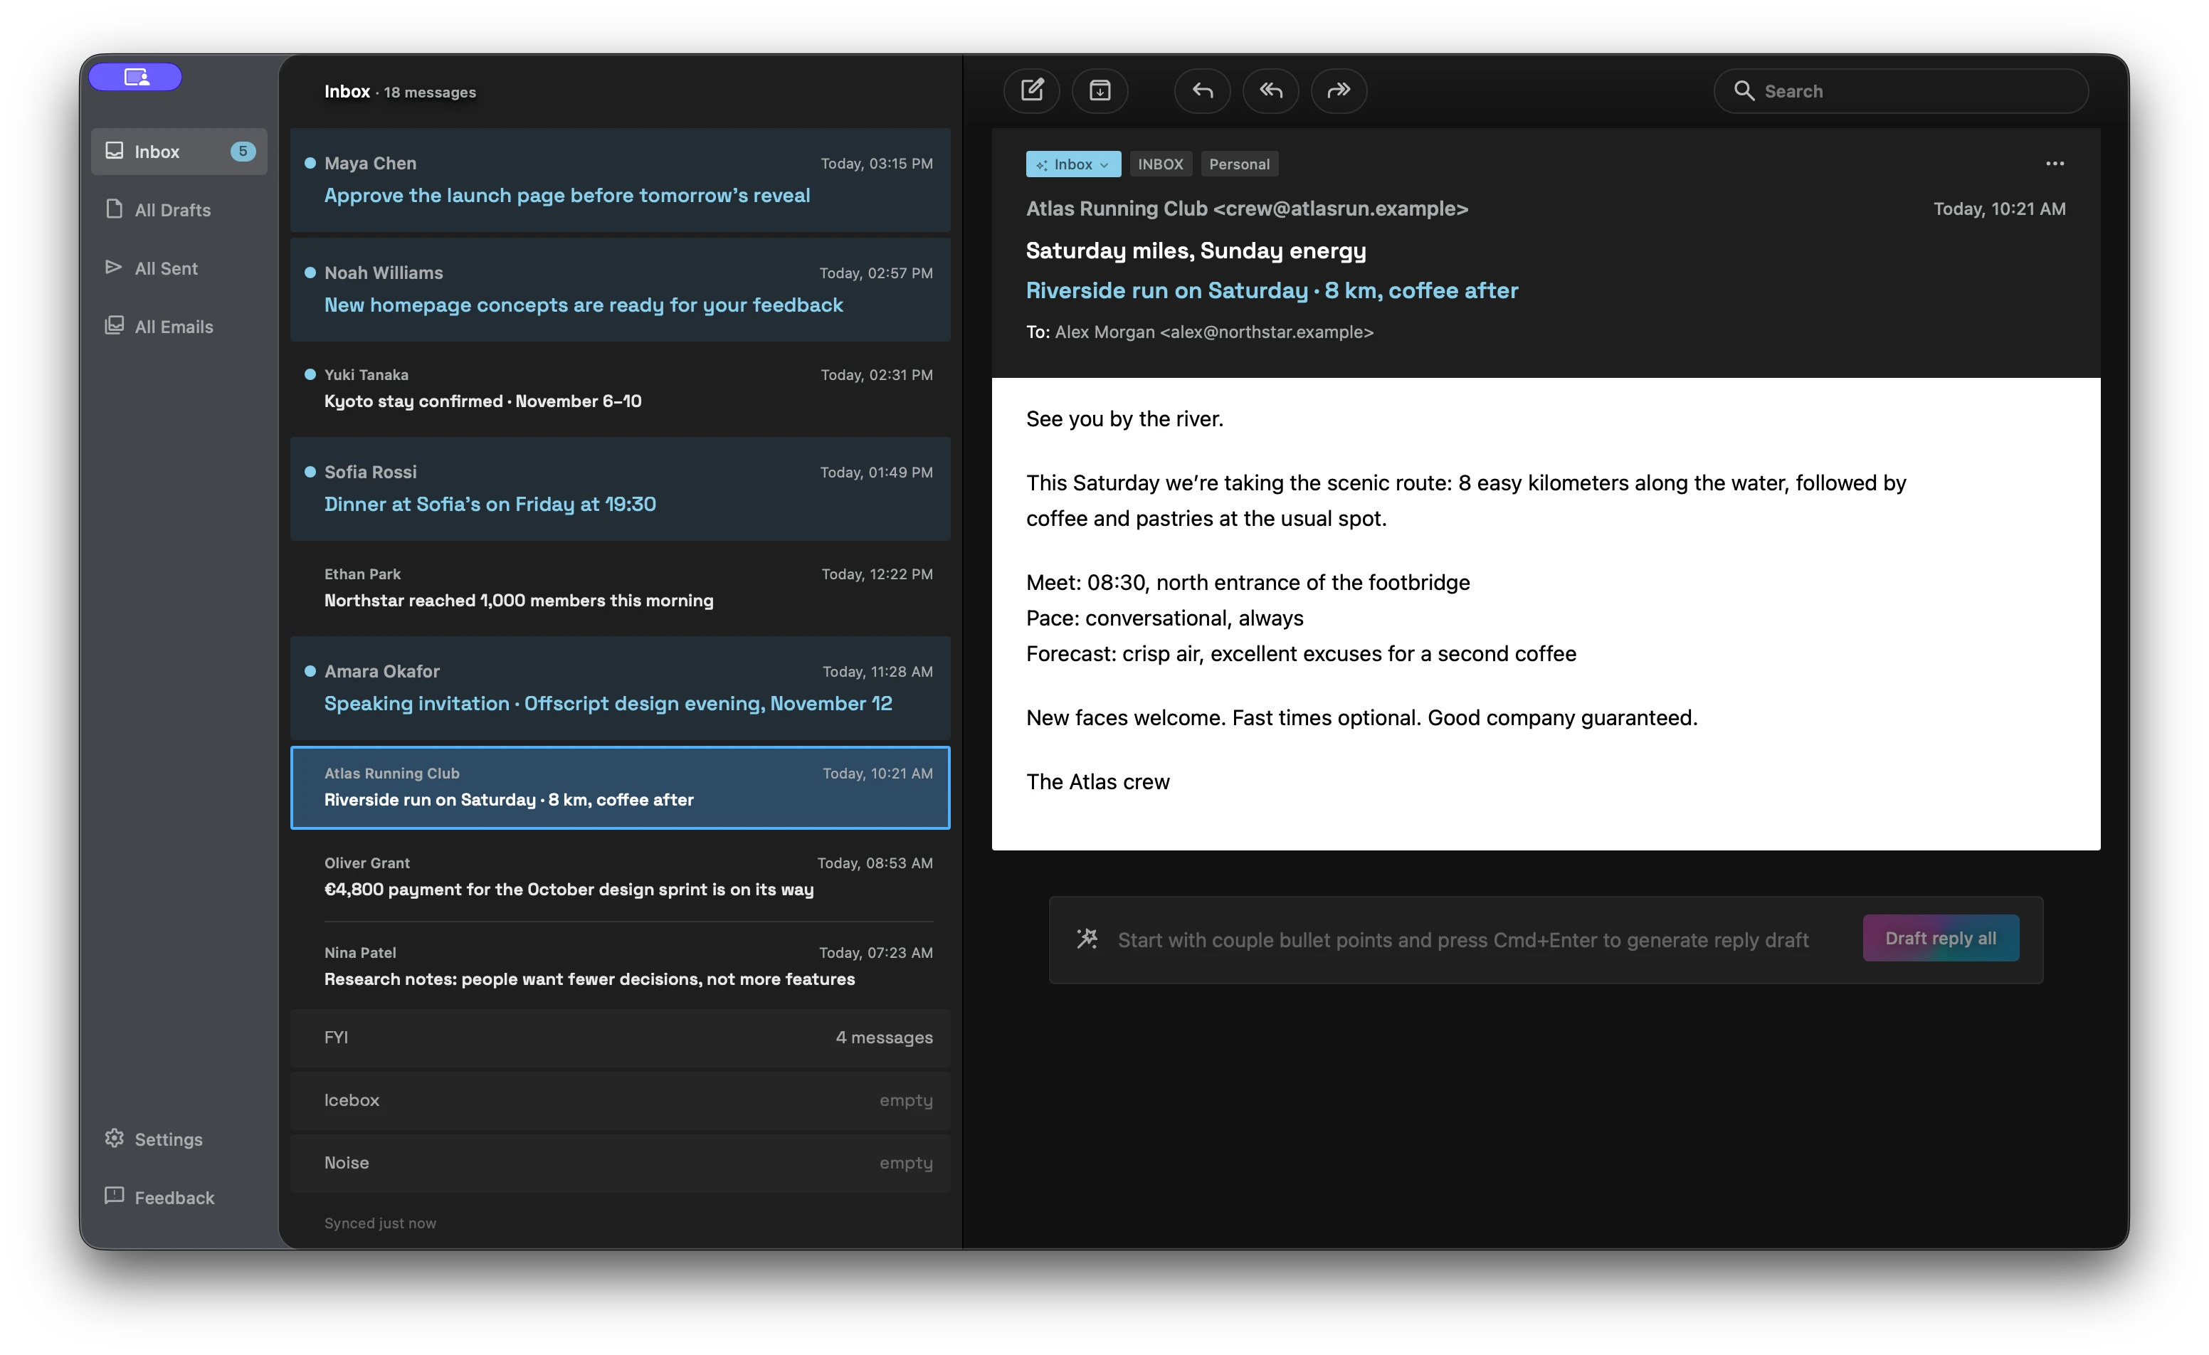The width and height of the screenshot is (2209, 1355).
Task: Click the Feedback label in sidebar
Action: [x=175, y=1198]
